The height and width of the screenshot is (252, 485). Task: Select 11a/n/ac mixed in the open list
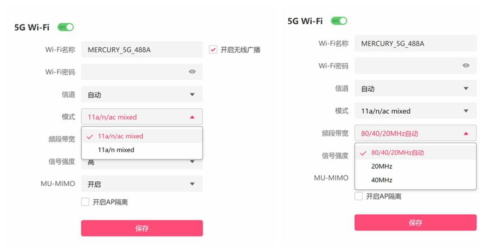(121, 136)
